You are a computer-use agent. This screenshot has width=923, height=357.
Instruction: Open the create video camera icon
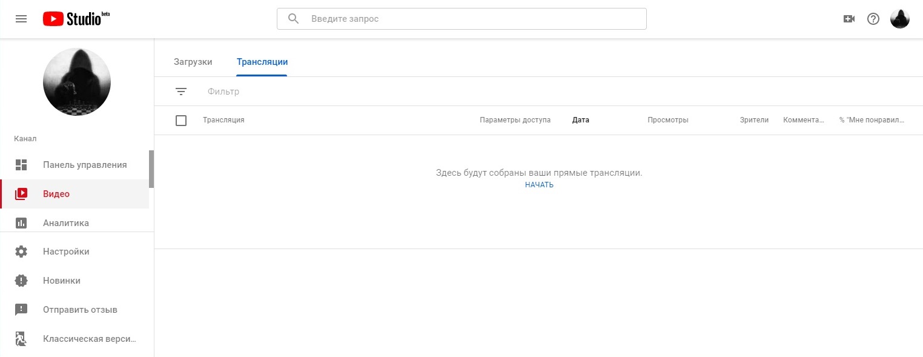point(849,19)
